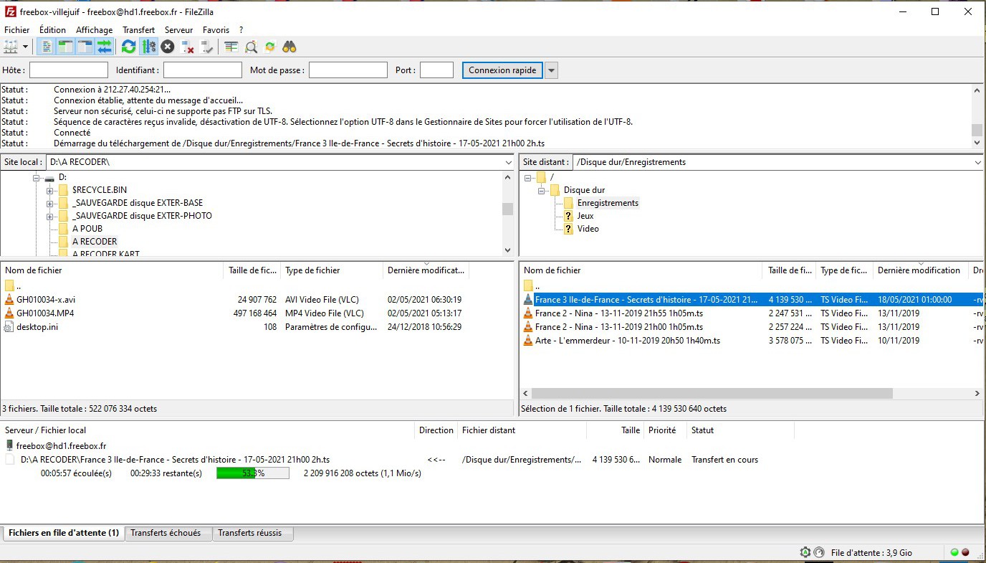The image size is (986, 563).
Task: Select the Enregistrements remote folder
Action: point(608,203)
